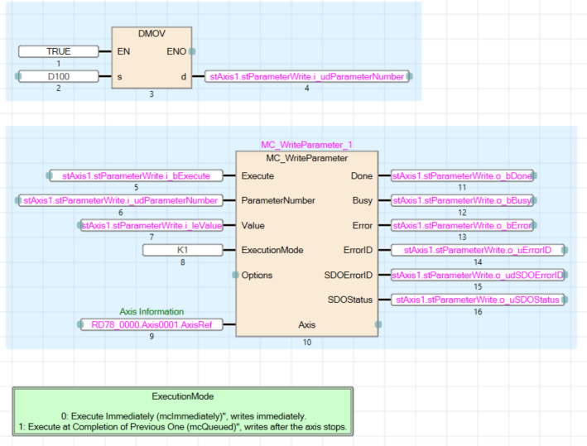Select the o_bDone output variable
This screenshot has width=587, height=446.
462,175
